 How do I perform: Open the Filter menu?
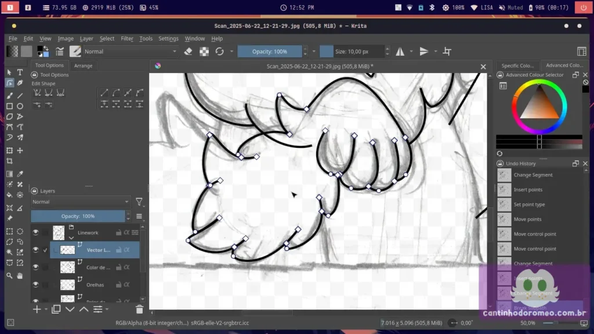[127, 39]
